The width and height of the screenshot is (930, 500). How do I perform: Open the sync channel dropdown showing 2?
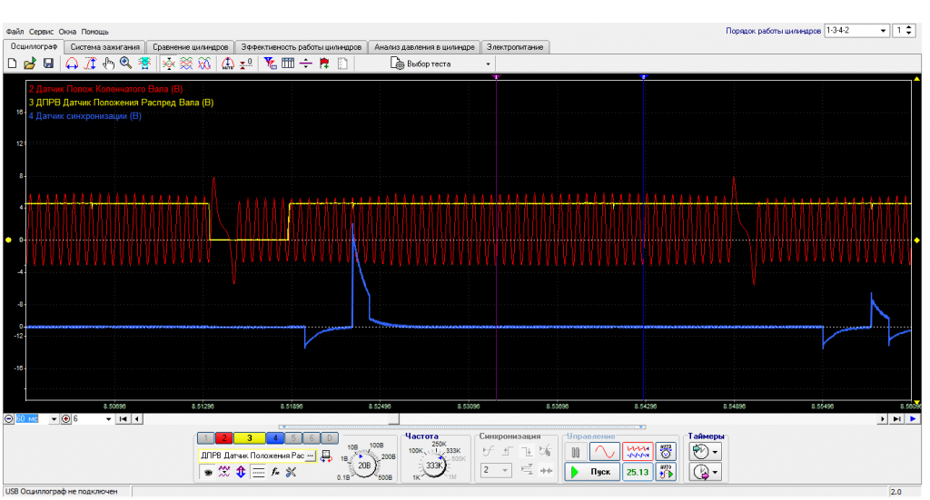pos(495,470)
